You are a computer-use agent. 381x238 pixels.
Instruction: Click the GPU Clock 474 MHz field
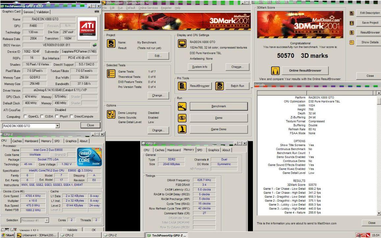[31, 97]
